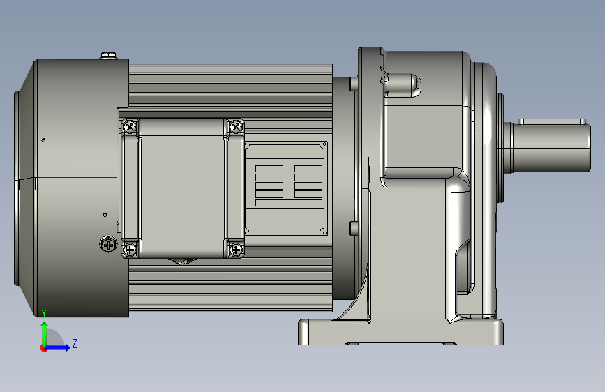Image resolution: width=605 pixels, height=392 pixels.
Task: Select the nameplate on the motor body
Action: 286,188
